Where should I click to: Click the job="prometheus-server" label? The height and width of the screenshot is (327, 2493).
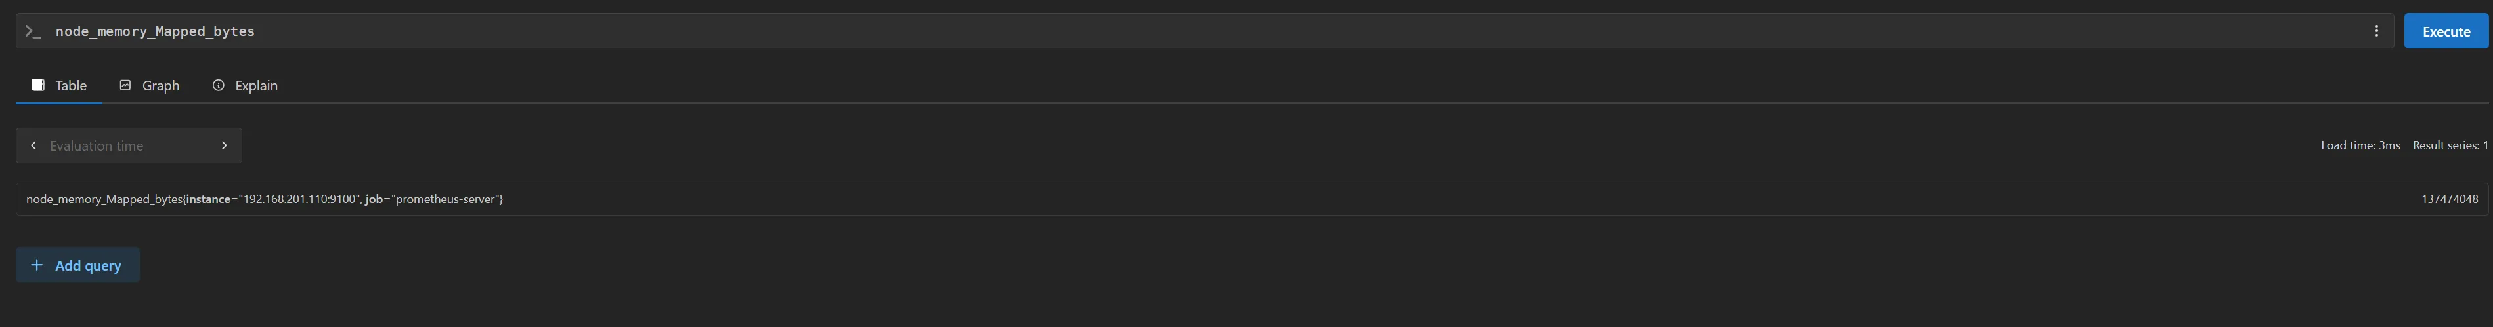pyautogui.click(x=433, y=200)
